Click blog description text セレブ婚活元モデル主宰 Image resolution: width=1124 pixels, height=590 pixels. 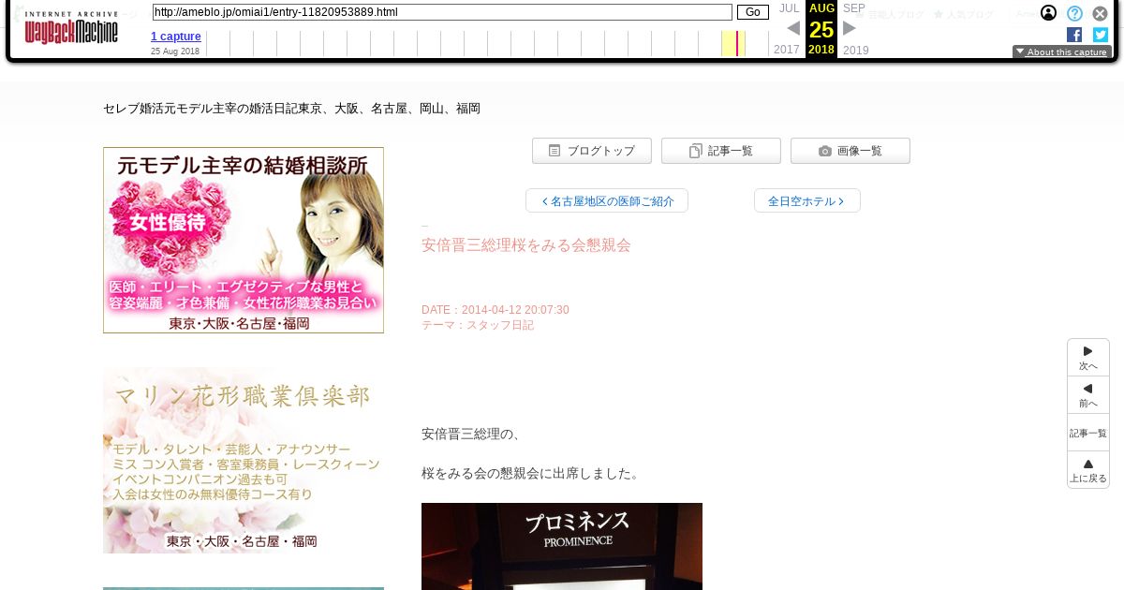[x=291, y=109]
